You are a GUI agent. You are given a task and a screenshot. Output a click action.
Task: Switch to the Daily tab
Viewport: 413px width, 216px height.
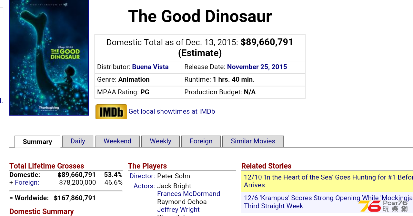78,141
